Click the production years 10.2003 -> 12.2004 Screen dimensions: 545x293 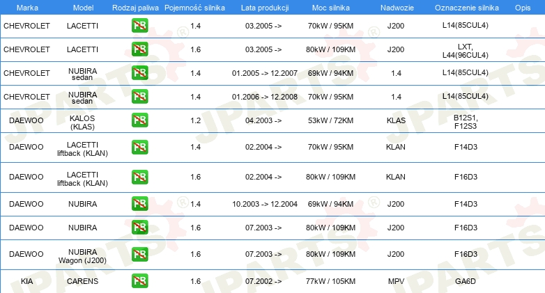(265, 204)
